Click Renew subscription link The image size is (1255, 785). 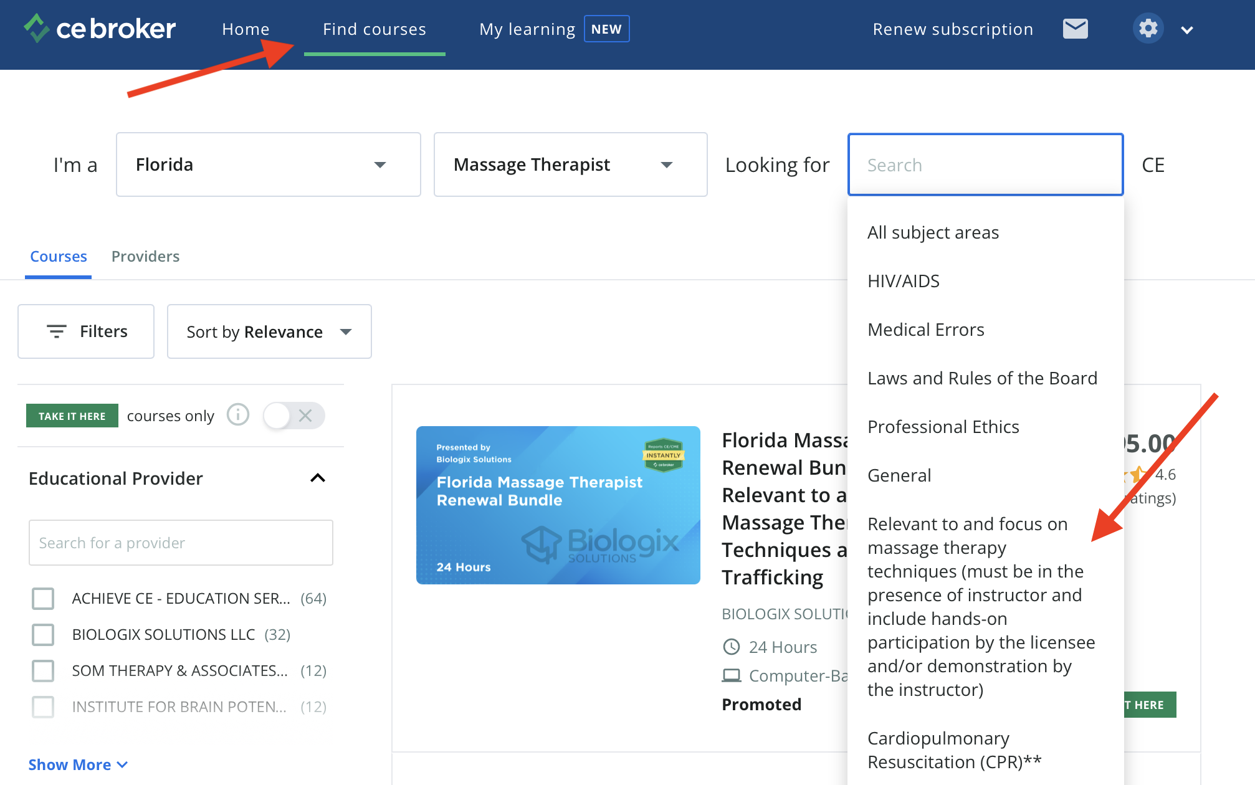(x=953, y=29)
